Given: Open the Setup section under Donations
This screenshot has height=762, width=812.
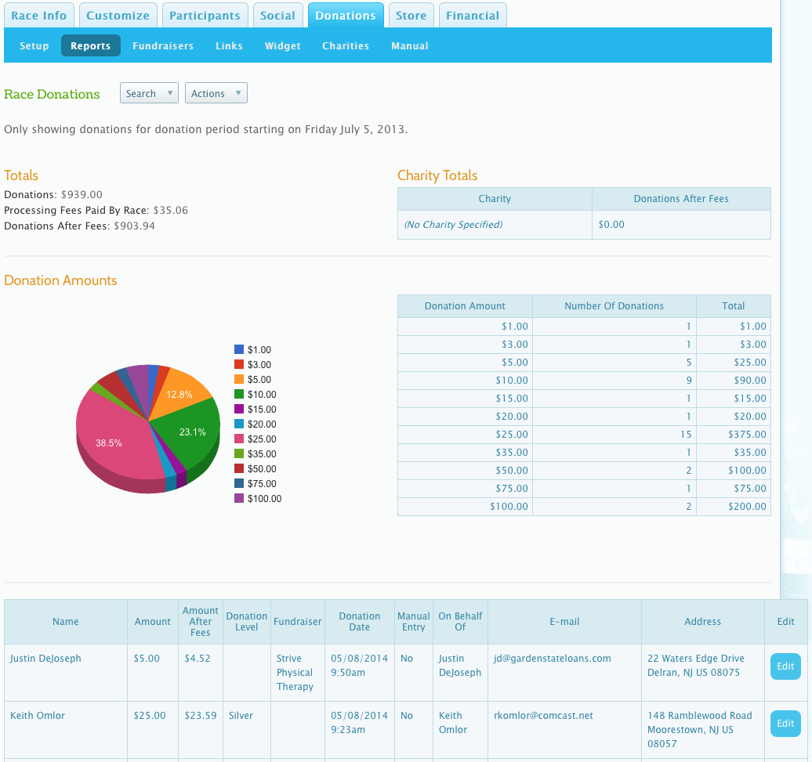Looking at the screenshot, I should 34,45.
